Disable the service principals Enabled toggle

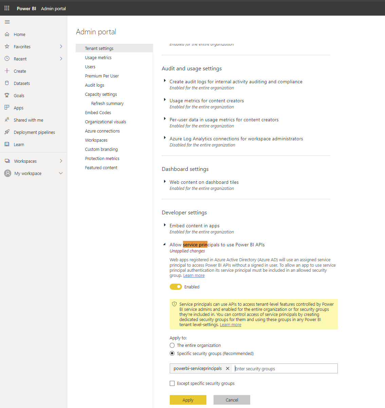pyautogui.click(x=176, y=287)
